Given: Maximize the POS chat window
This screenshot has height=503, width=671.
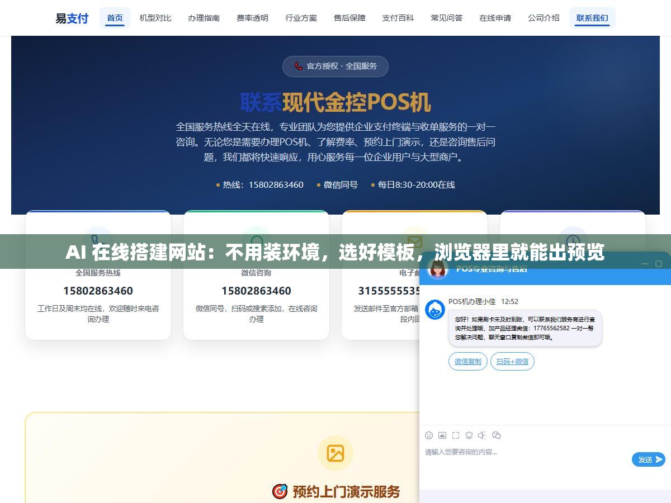Looking at the screenshot, I should click(659, 264).
